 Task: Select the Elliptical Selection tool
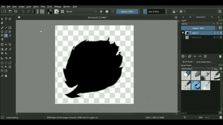pyautogui.click(x=6, y=63)
